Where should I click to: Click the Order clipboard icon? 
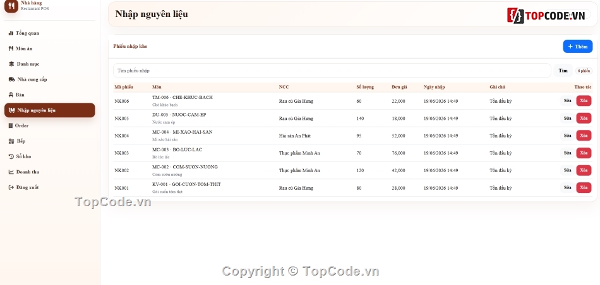(x=11, y=125)
